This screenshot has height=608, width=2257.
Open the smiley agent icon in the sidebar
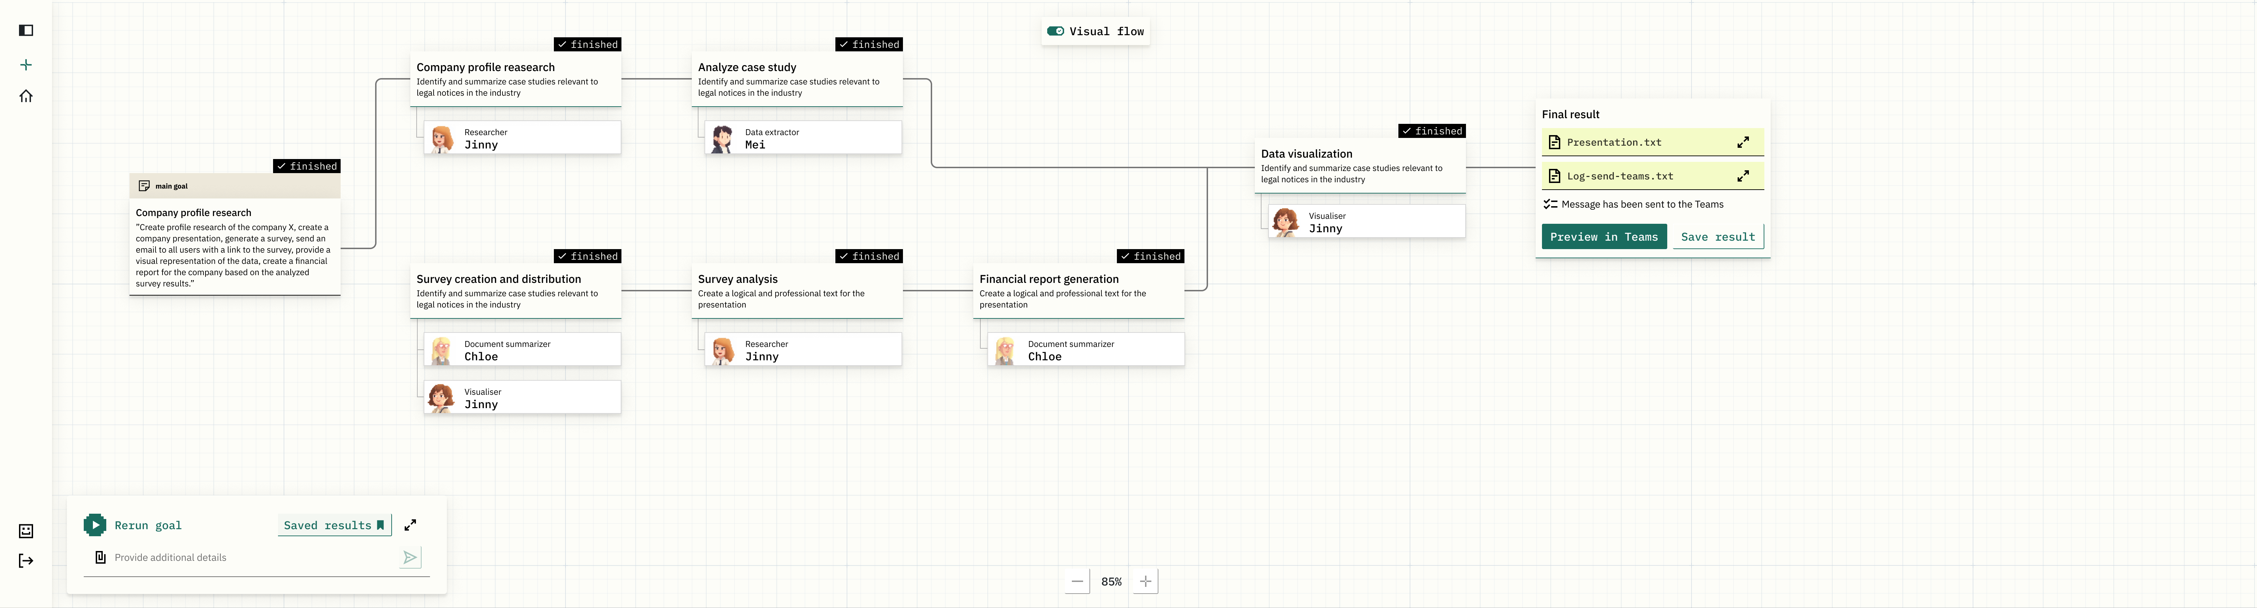coord(26,531)
